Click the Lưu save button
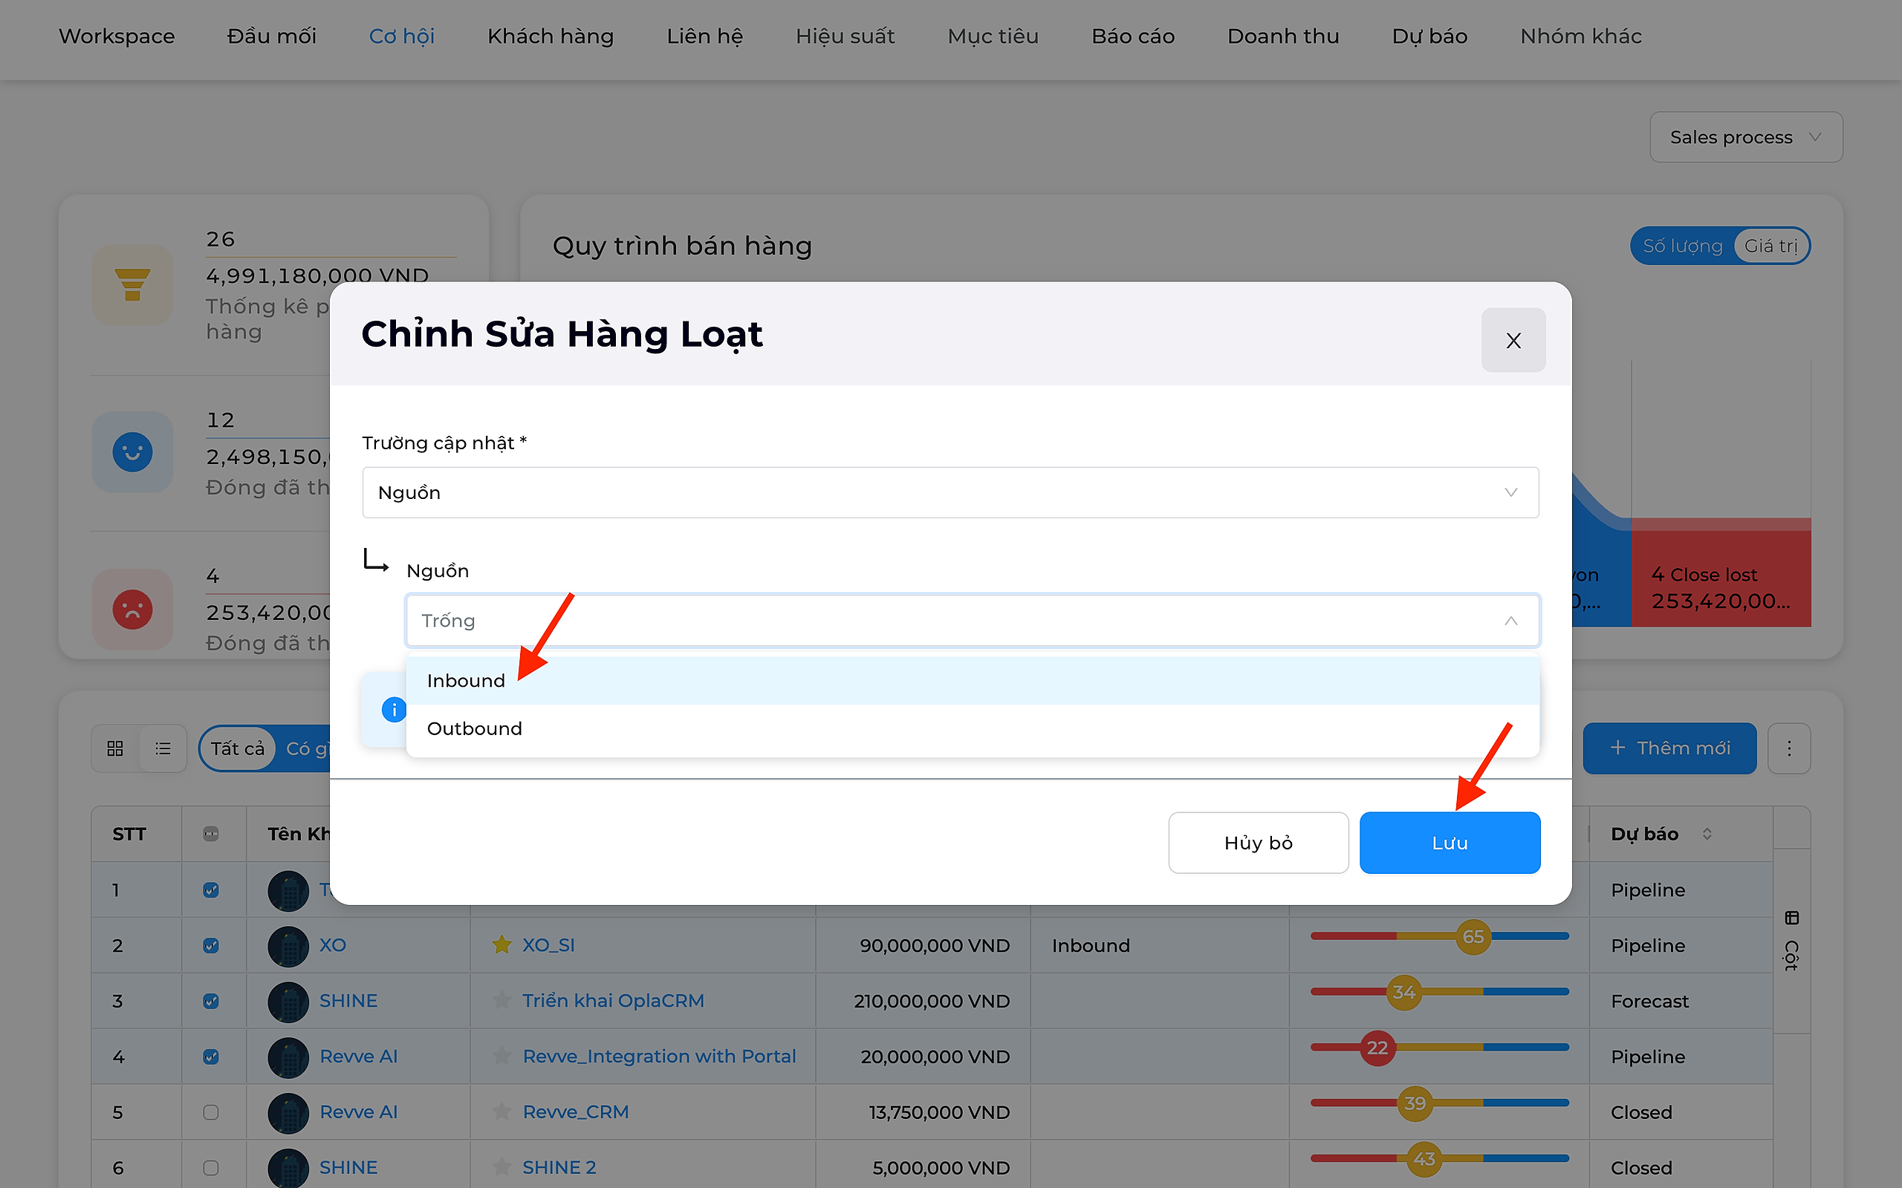 click(x=1450, y=842)
